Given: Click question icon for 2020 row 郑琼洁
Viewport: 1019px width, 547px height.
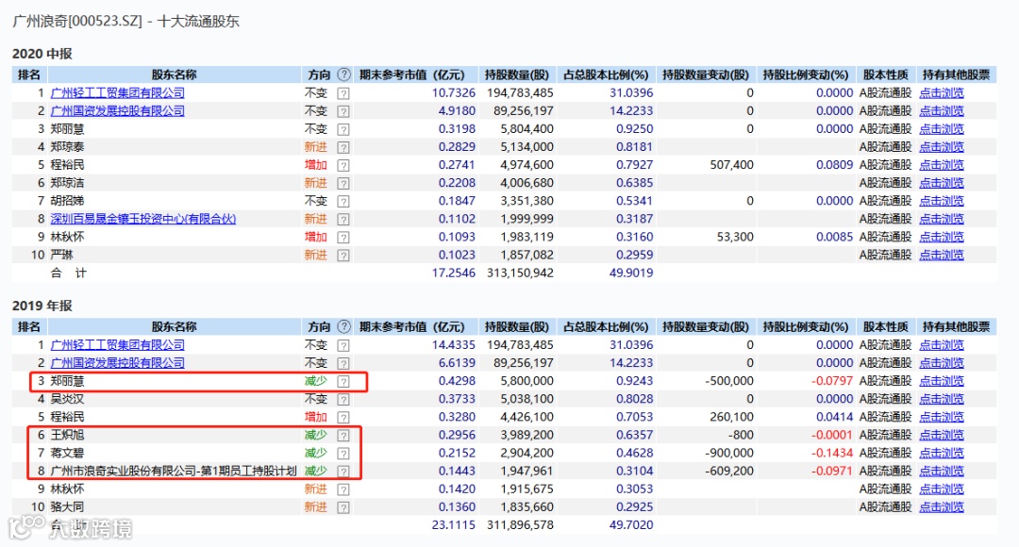Looking at the screenshot, I should [x=343, y=183].
